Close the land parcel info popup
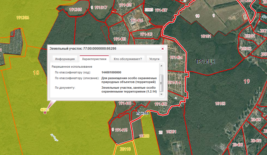The height and width of the screenshot is (155, 267). coord(162,49)
